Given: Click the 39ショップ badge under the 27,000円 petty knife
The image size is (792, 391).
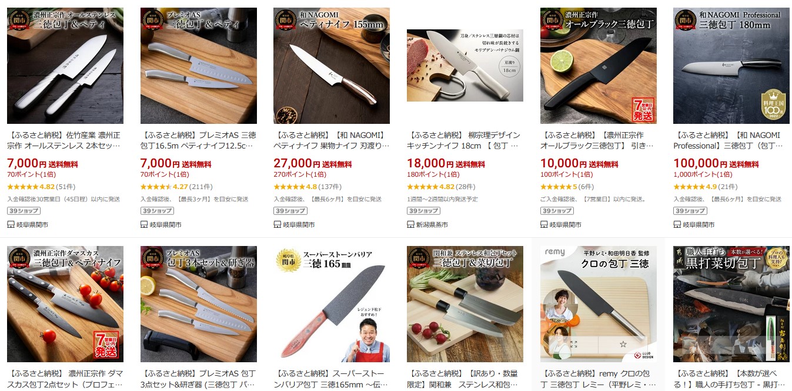Looking at the screenshot, I should [x=286, y=211].
